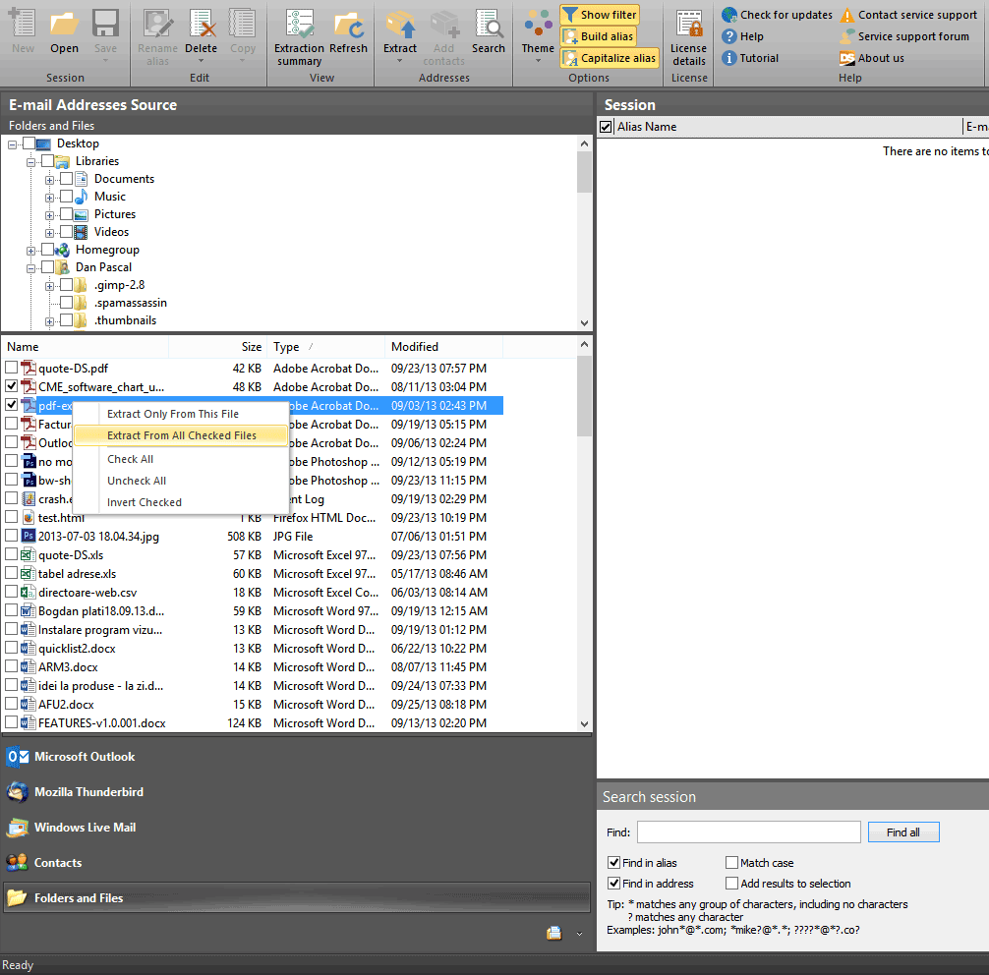This screenshot has height=975, width=989.
Task: Check the quote-DS.pdf file checkbox
Action: point(12,367)
